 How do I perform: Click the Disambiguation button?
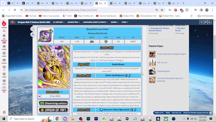tap(54, 103)
